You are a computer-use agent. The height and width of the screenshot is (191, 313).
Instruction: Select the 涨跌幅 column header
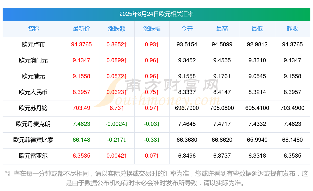(x=152, y=29)
